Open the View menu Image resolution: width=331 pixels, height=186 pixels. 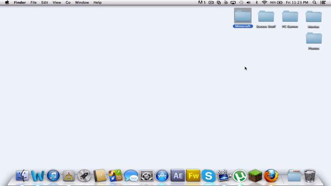coord(57,3)
